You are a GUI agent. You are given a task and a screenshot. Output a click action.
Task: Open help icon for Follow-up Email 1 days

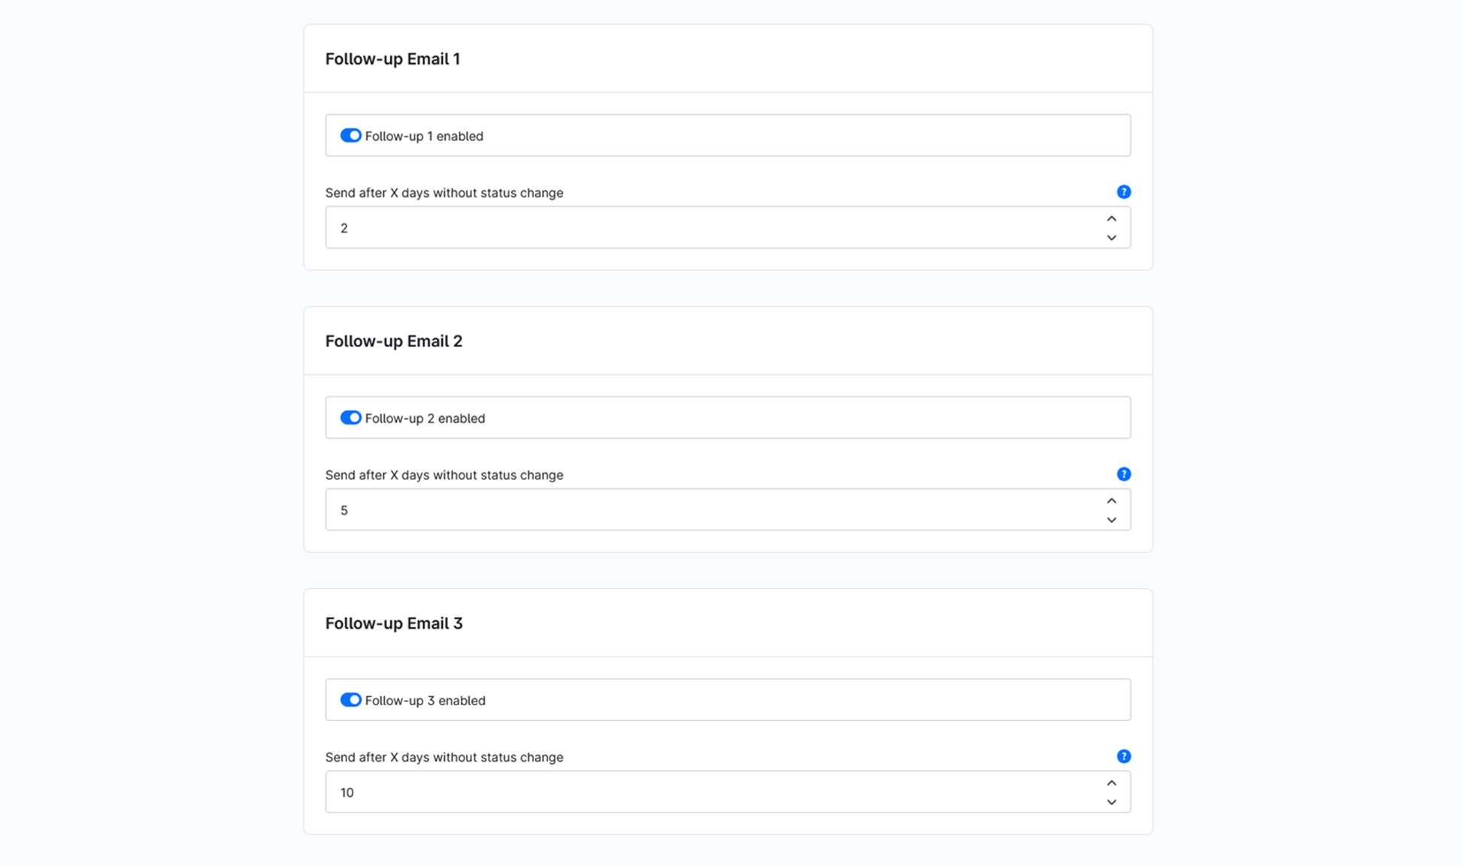point(1123,192)
